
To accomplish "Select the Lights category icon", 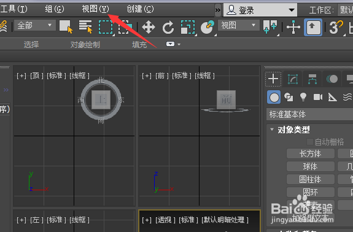I will 303,97.
